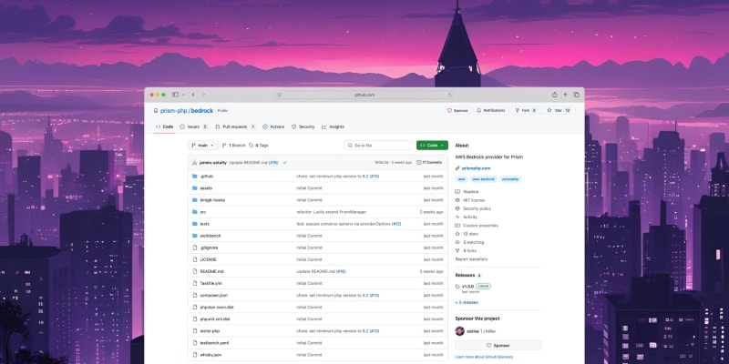729x364 pixels.
Task: Go back with the Safari back arrow
Action: [x=193, y=95]
